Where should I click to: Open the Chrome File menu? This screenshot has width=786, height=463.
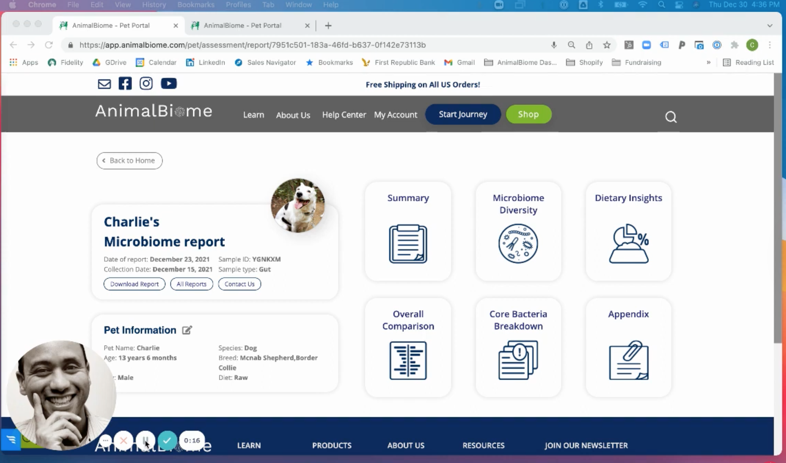73,5
